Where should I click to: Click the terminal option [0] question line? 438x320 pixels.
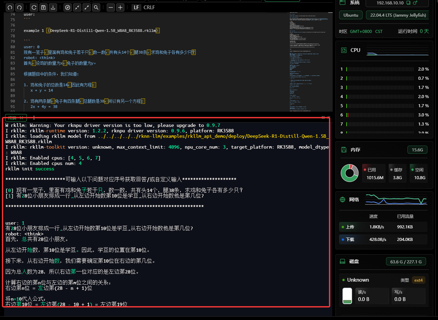click(x=124, y=190)
